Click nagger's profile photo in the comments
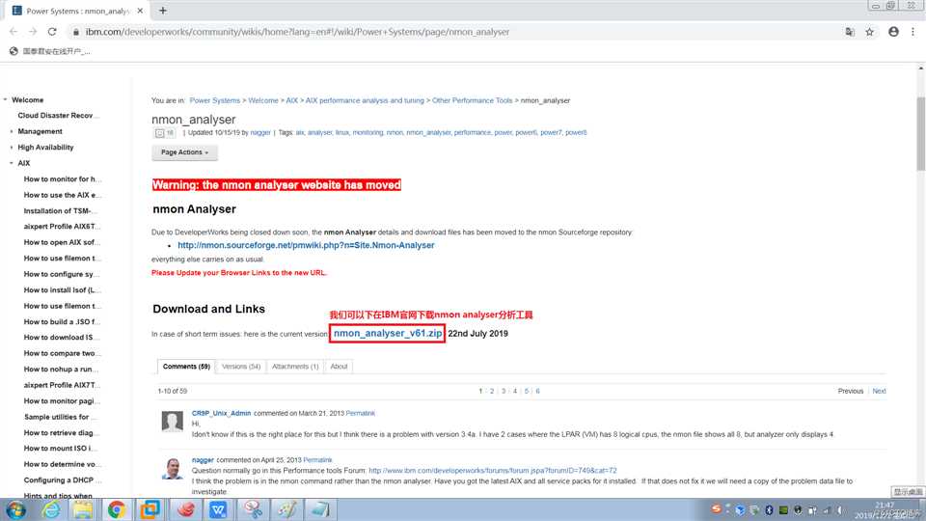The image size is (926, 521). [173, 468]
